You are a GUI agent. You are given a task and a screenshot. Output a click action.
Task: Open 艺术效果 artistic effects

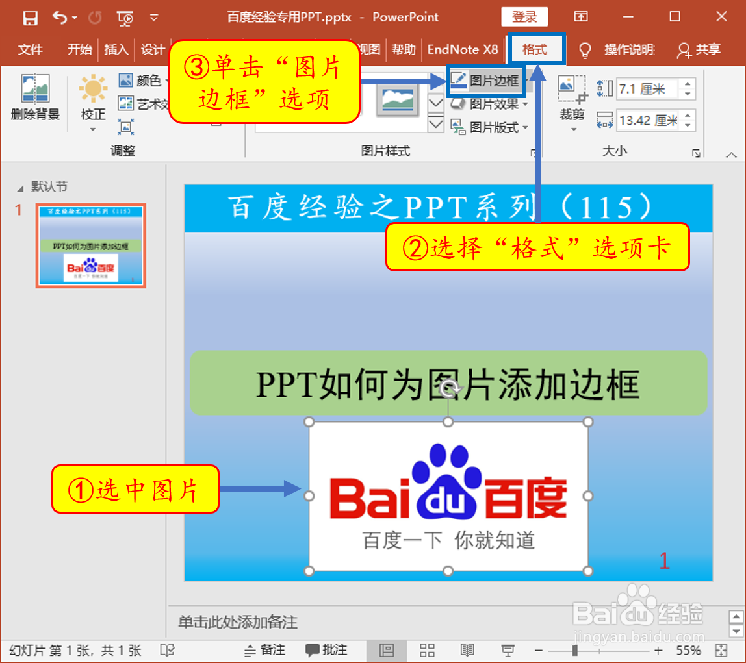[143, 103]
